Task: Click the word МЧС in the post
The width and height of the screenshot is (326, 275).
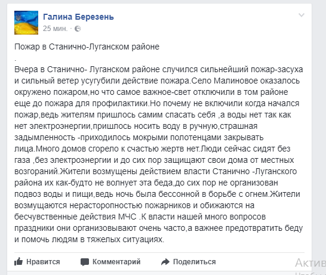Action: coord(127,217)
